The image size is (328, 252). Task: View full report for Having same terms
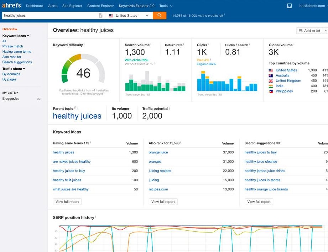[67, 201]
